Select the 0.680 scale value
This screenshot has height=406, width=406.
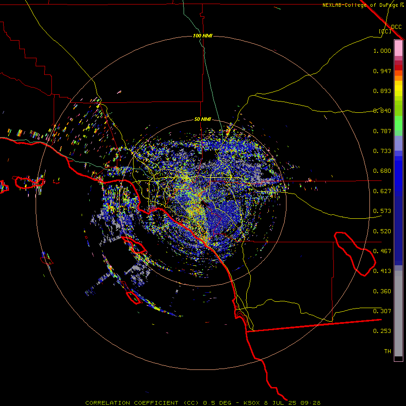382,171
